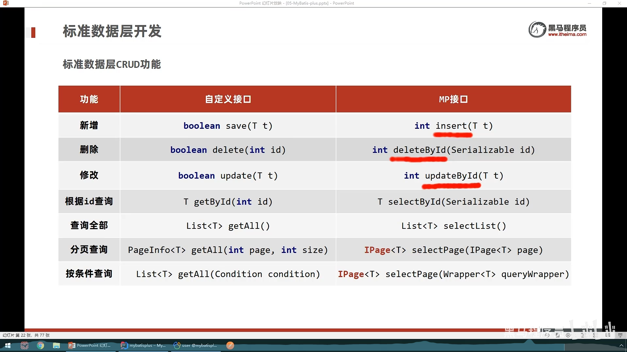Open Google Chrome from taskbar

pos(40,345)
